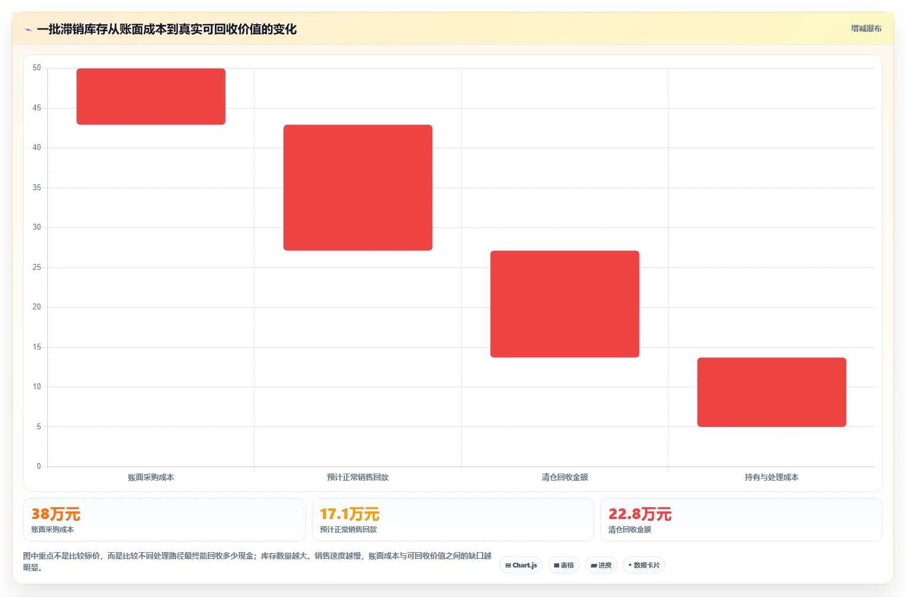Click y-axis tick label 30
906x597 pixels.
(37, 227)
